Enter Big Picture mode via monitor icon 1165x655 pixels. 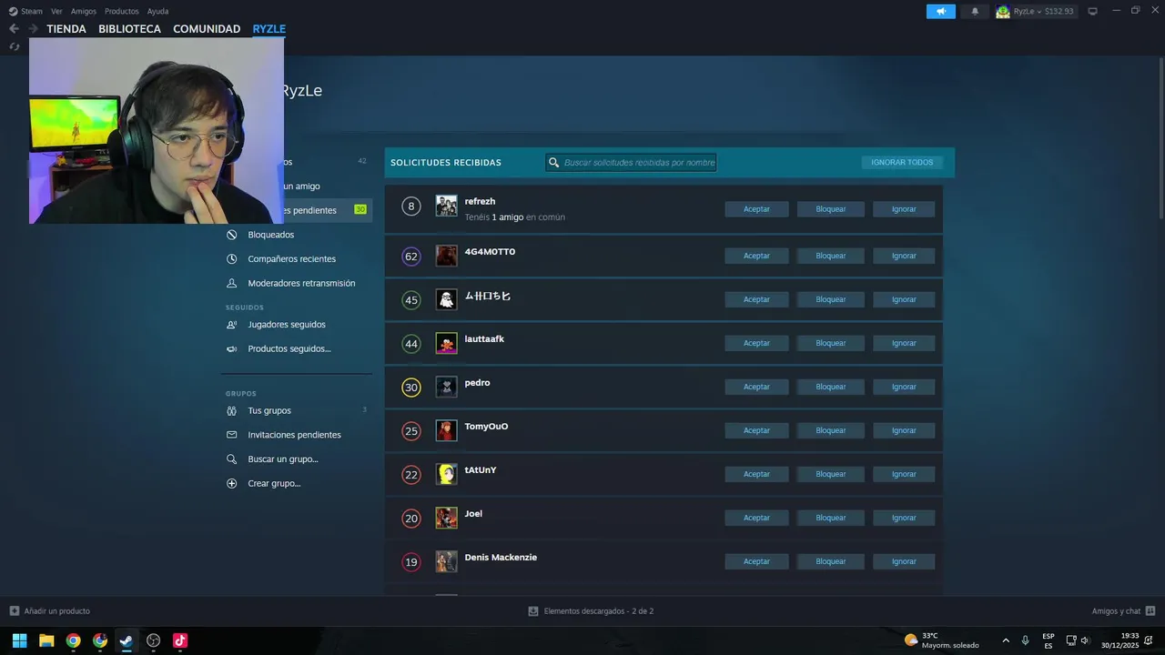pos(1092,11)
